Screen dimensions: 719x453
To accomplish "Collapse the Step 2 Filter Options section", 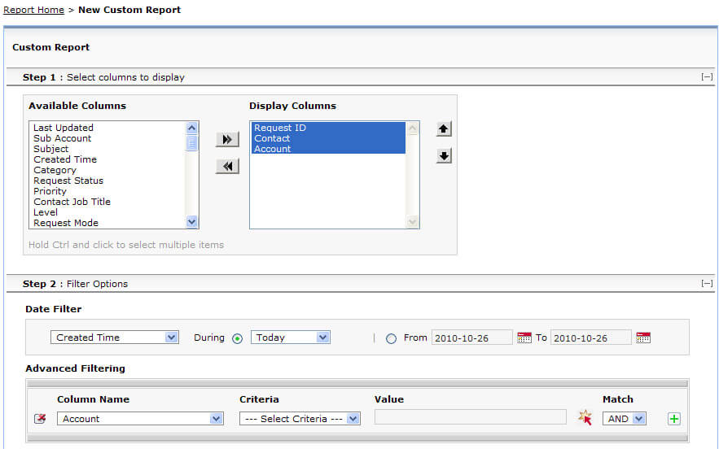I will pyautogui.click(x=707, y=284).
